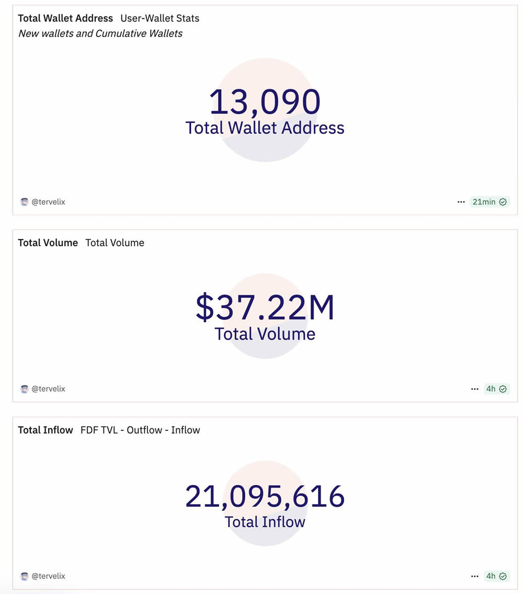Click the checkmark icon in Total Volume card
Image resolution: width=523 pixels, height=594 pixels.
pyautogui.click(x=503, y=389)
